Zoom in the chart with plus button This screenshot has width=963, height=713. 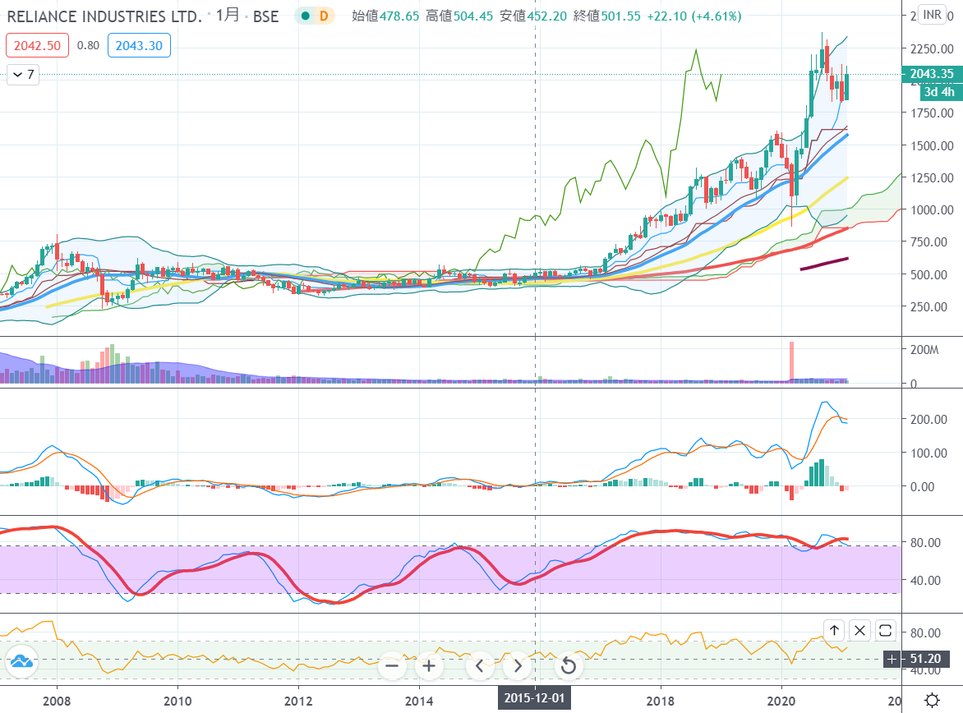(429, 665)
